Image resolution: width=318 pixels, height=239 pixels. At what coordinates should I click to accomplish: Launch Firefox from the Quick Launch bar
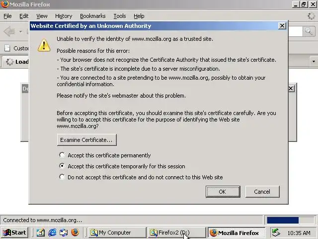(x=75, y=233)
